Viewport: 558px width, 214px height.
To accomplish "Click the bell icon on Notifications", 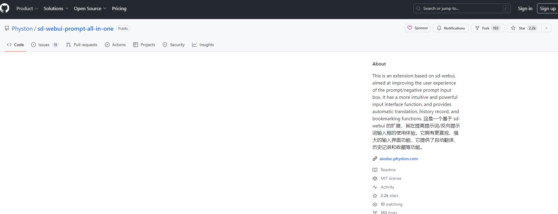I will coord(439,28).
